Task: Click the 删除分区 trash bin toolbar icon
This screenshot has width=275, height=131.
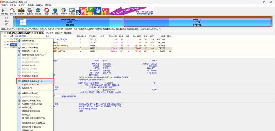Action: pyautogui.click(x=55, y=10)
